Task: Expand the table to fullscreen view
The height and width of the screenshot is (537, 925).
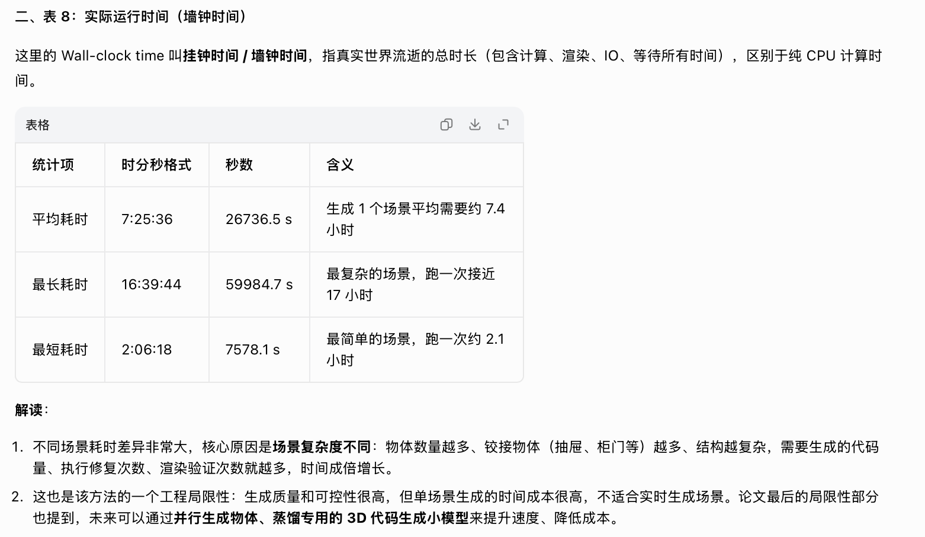Action: (503, 124)
